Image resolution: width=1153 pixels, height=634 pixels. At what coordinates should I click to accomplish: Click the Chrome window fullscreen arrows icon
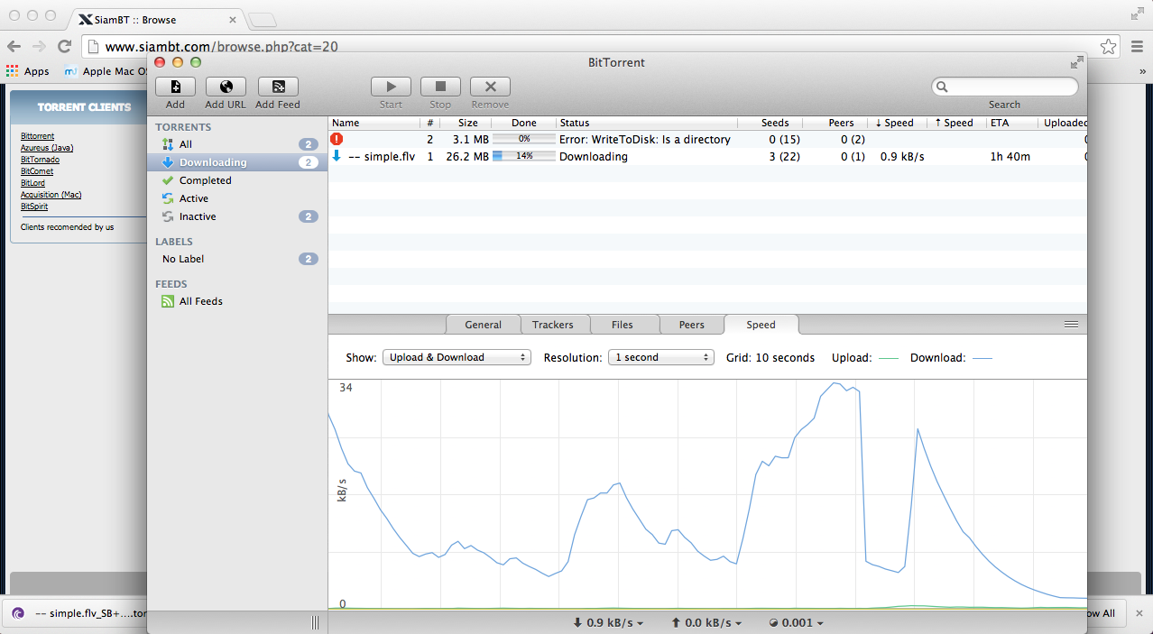(1138, 14)
